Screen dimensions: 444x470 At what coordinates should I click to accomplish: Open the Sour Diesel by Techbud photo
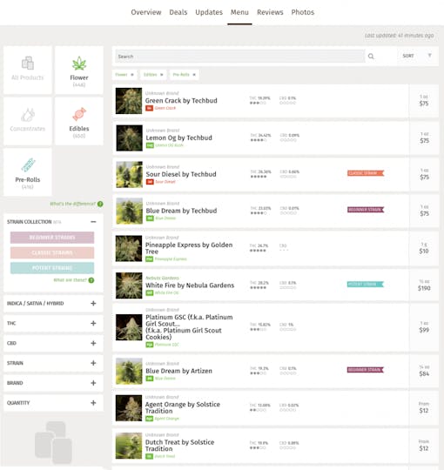(129, 174)
